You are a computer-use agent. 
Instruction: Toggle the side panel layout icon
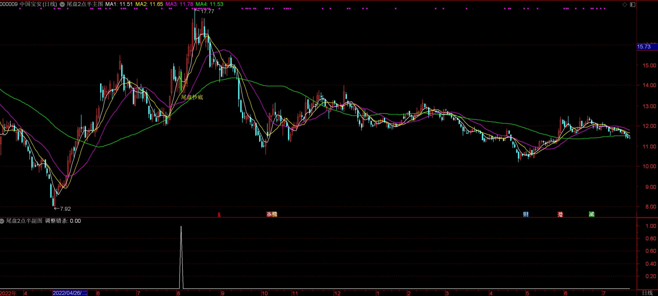633,4
